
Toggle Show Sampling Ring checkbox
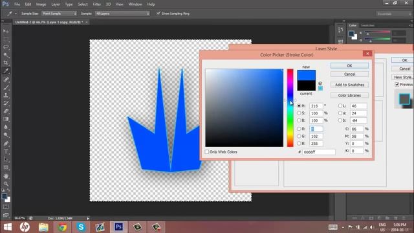[x=158, y=13]
